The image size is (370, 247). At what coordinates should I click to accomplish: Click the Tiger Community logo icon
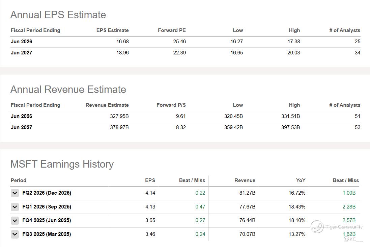(317, 227)
